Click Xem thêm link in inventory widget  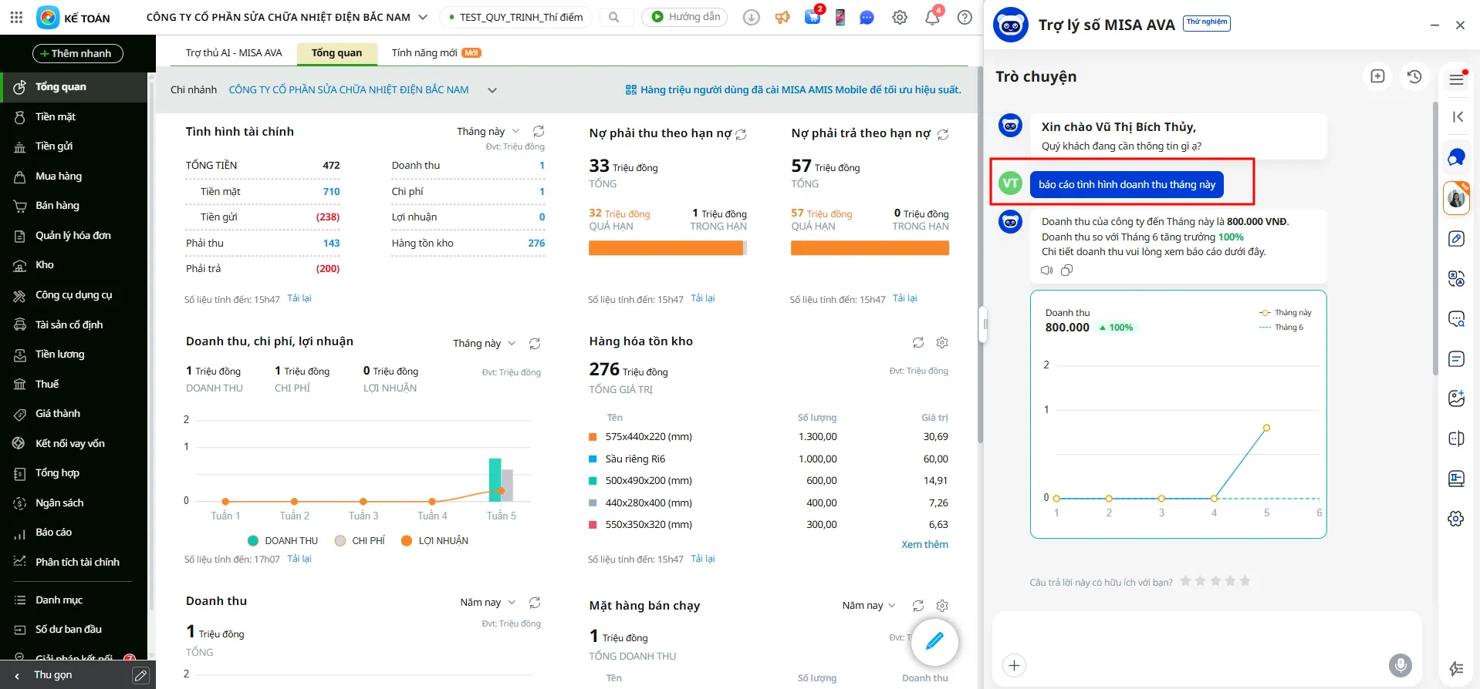(924, 545)
